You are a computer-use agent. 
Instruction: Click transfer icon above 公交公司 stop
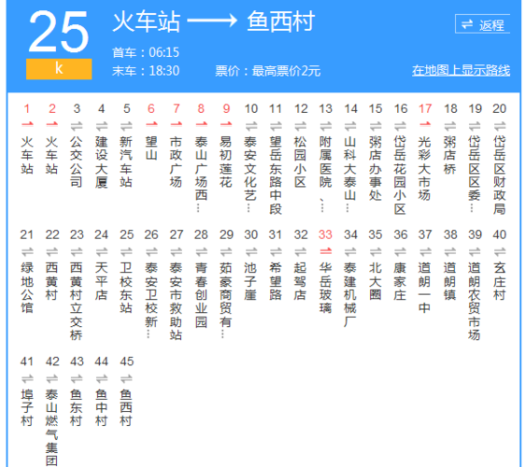click(77, 126)
